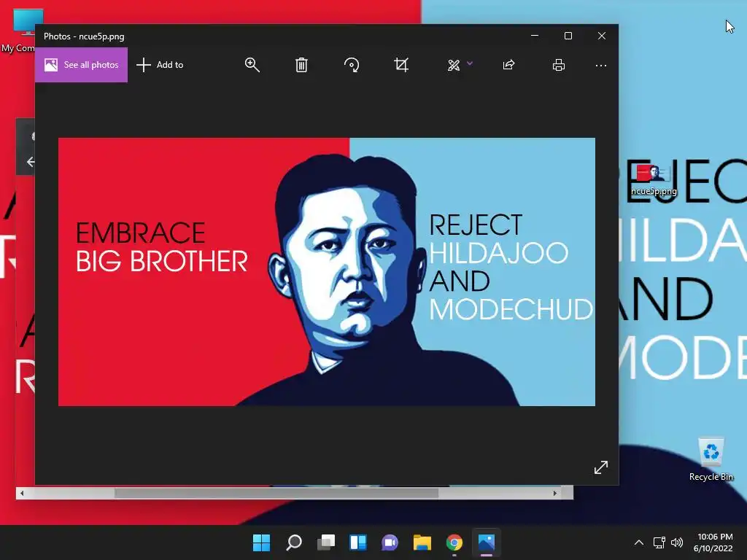Viewport: 747px width, 560px height.
Task: Open the Windows Start menu
Action: [x=261, y=542]
